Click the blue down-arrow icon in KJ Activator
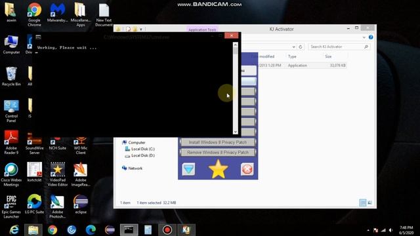 (x=188, y=169)
